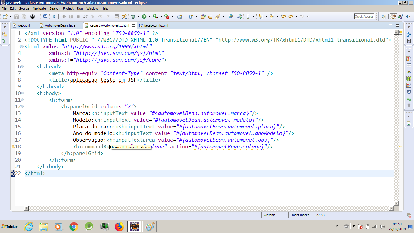Click the Open Web Browser globe icon
The height and width of the screenshot is (233, 414).
(231, 16)
